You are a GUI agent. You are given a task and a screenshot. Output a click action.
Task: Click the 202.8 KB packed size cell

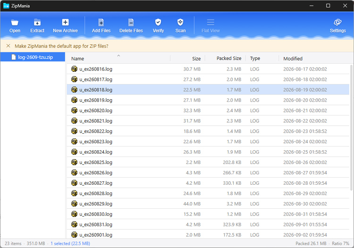[x=232, y=162]
